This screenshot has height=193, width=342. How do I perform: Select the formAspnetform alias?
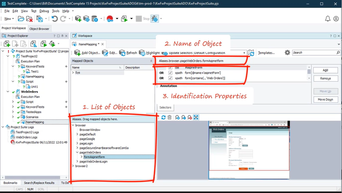coord(95,157)
